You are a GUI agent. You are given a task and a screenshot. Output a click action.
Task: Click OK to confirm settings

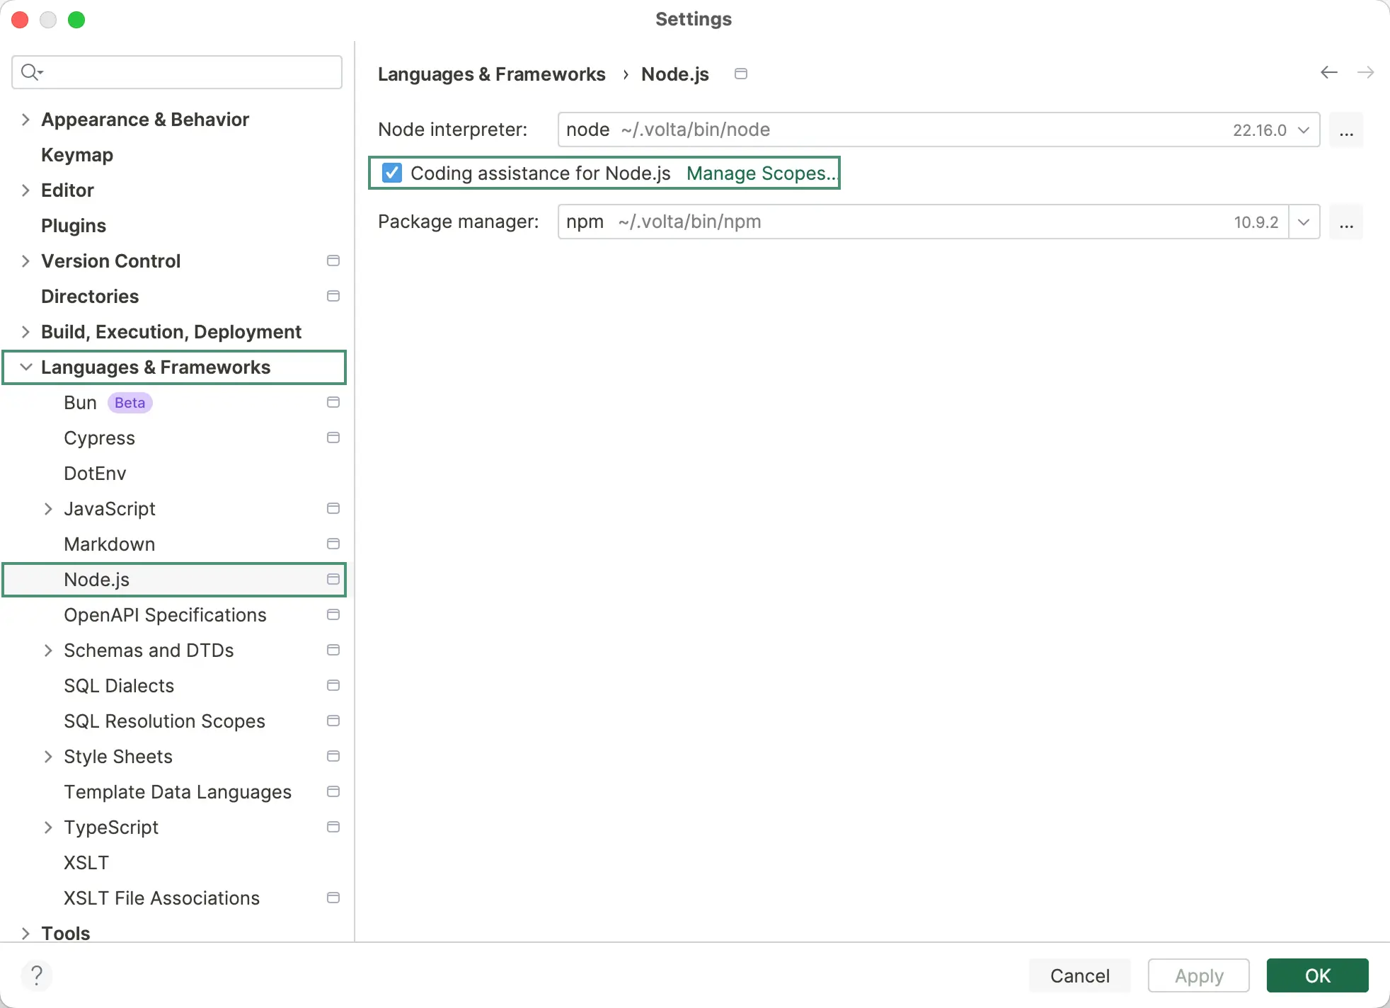coord(1317,975)
